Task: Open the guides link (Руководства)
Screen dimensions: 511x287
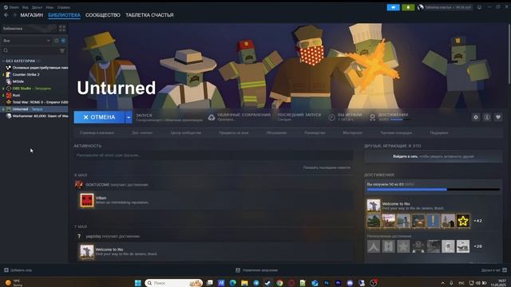Action: (x=315, y=133)
